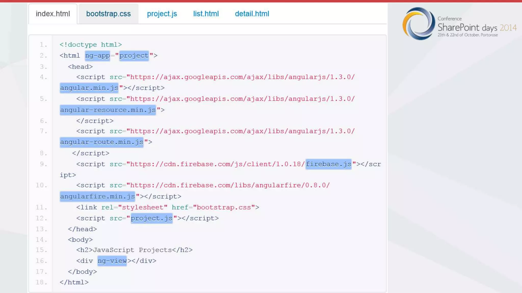
Task: Click the JavaScript Projects heading text
Action: click(x=133, y=250)
